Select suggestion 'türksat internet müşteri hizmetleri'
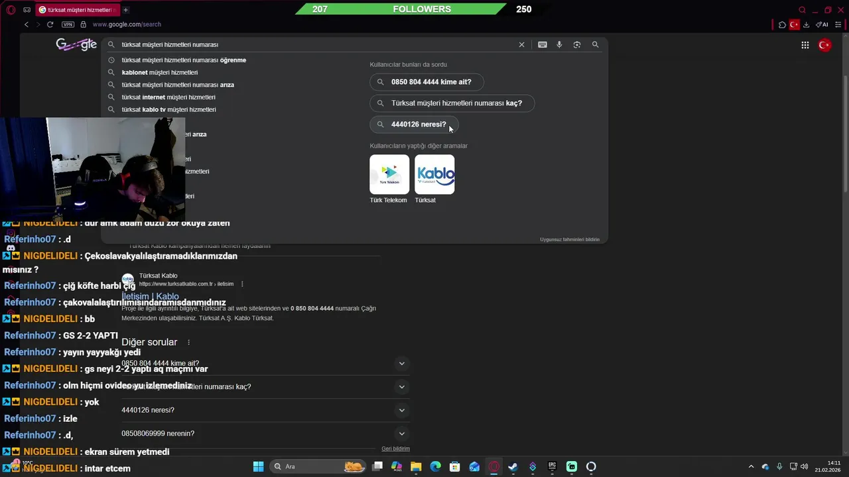 point(168,97)
